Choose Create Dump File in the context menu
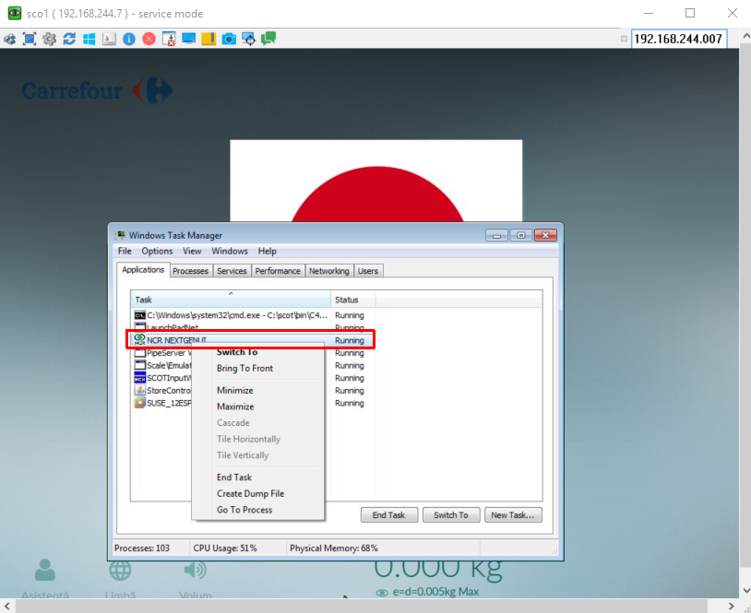 (x=250, y=494)
